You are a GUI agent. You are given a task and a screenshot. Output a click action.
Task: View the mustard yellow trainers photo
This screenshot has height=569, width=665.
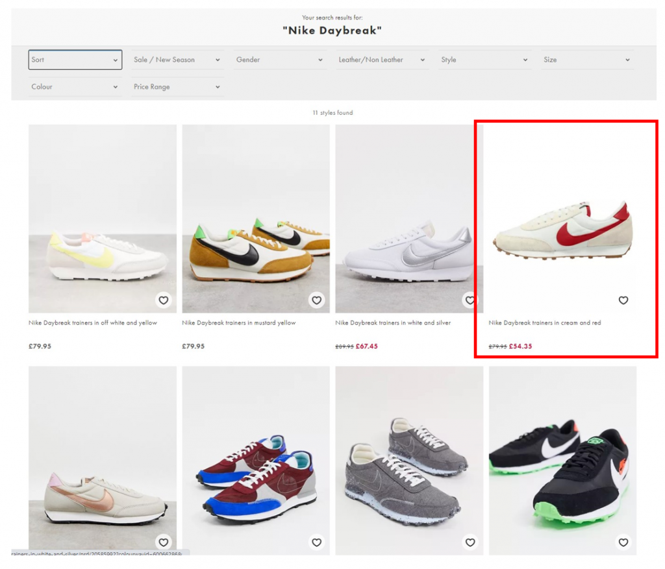pos(256,219)
